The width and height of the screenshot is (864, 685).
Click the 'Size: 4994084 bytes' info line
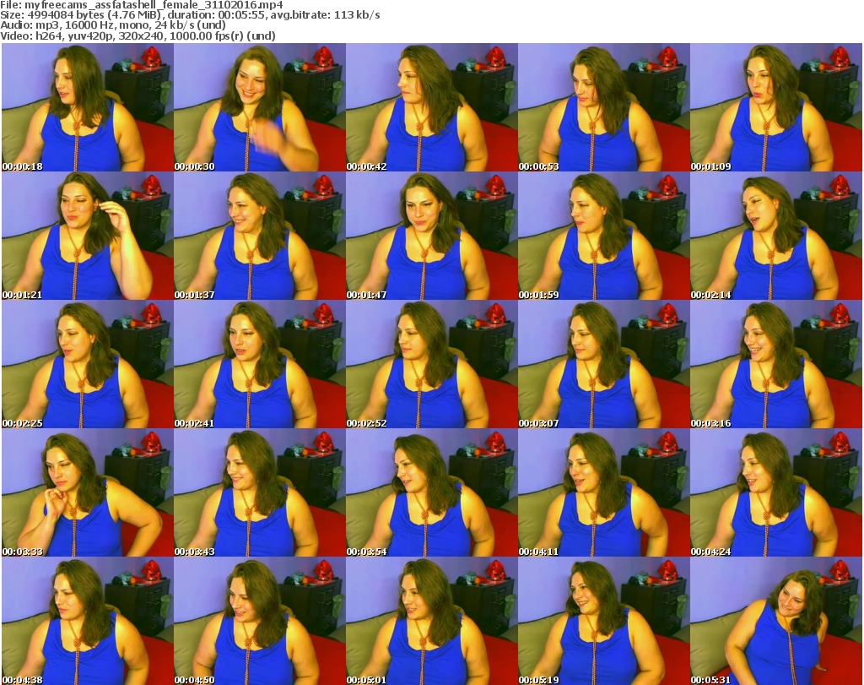(x=190, y=15)
